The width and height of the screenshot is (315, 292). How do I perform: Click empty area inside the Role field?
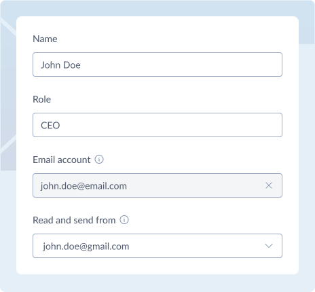tap(171, 125)
